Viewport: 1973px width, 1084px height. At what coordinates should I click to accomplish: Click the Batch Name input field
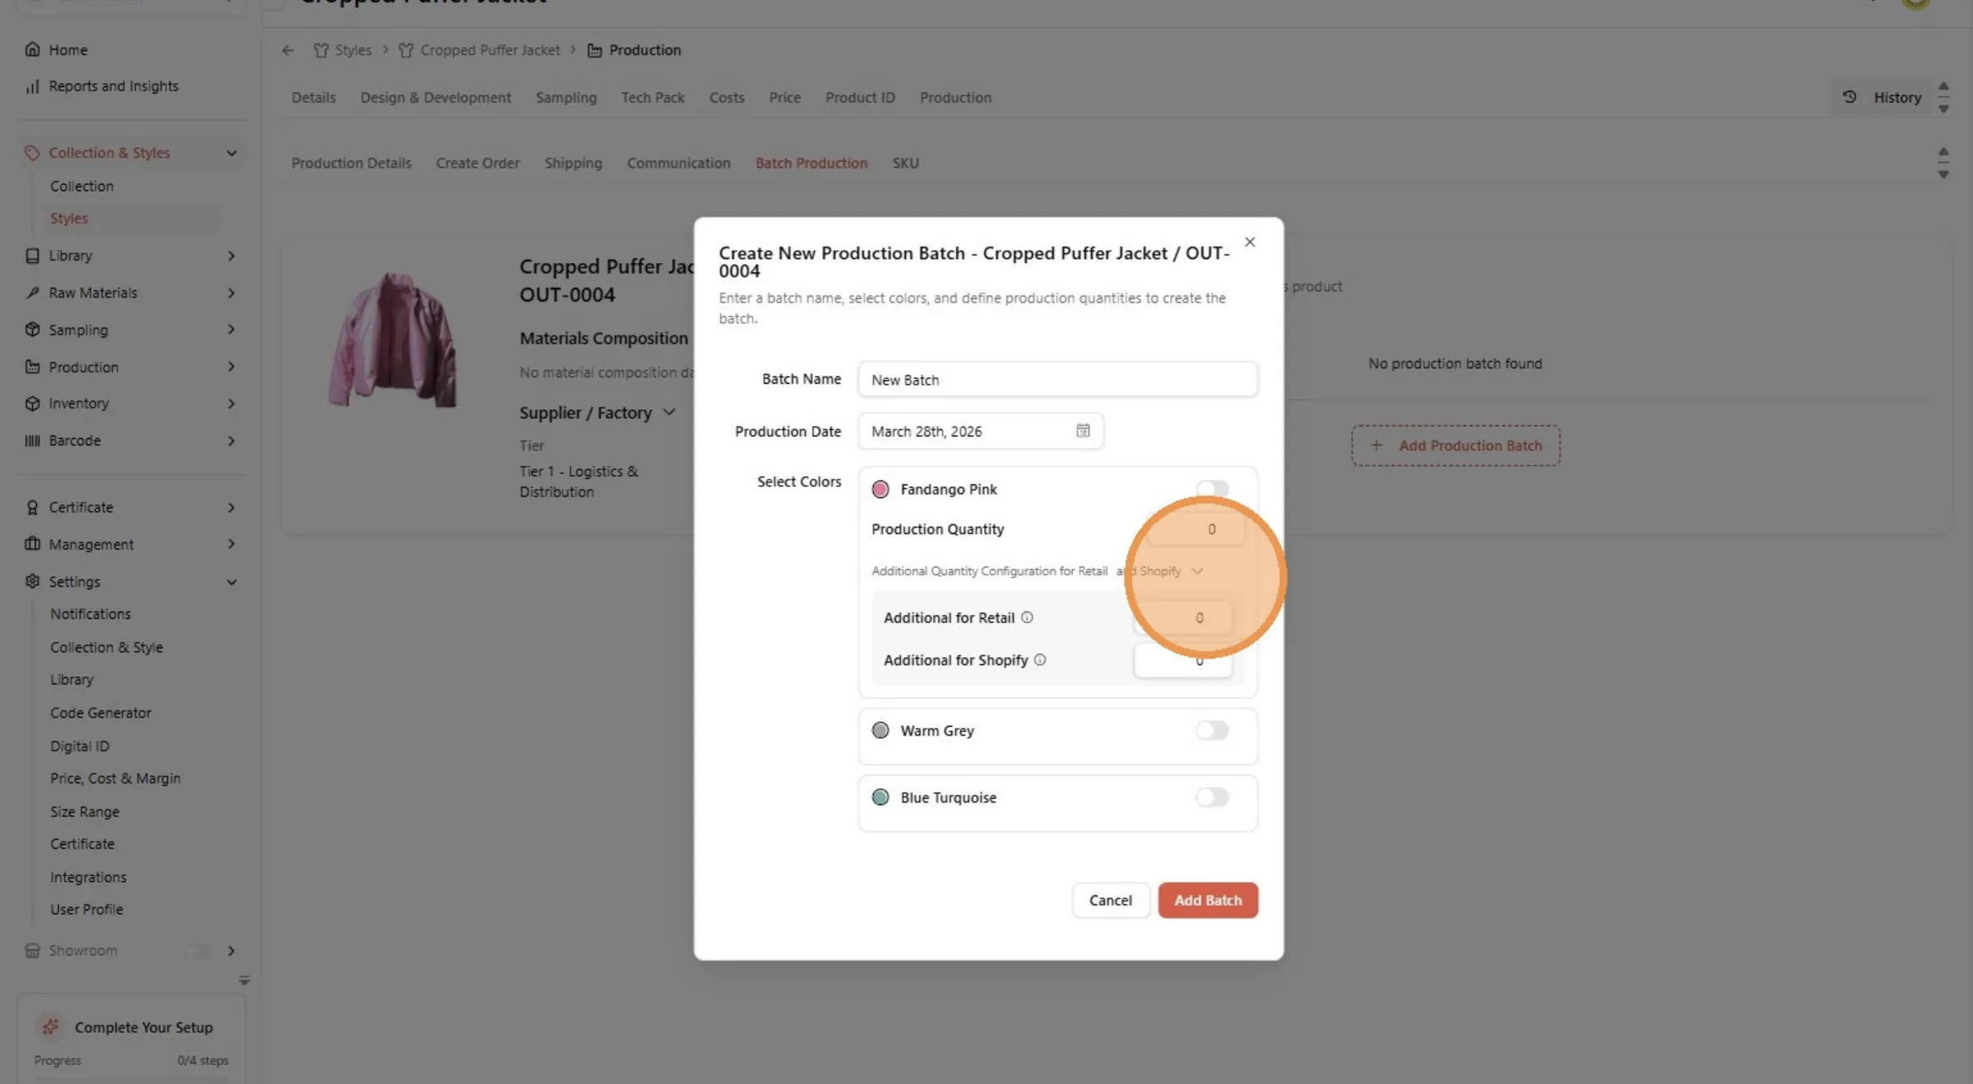point(1057,380)
